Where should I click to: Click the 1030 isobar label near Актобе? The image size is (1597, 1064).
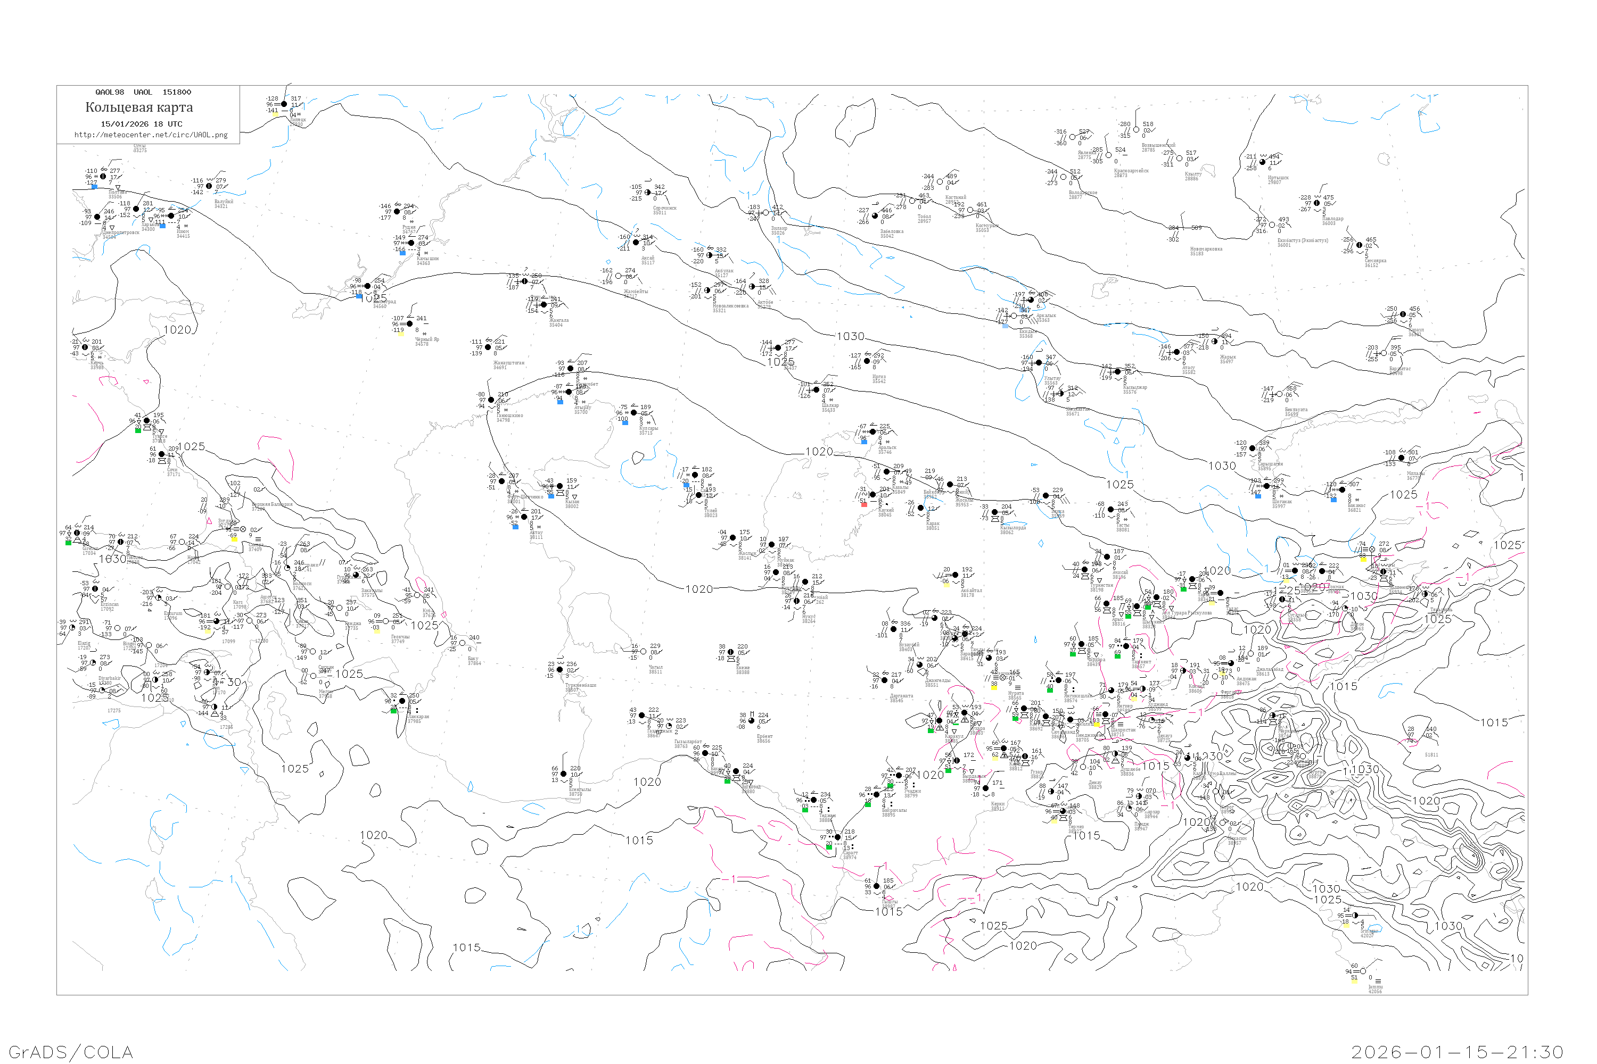coord(850,337)
